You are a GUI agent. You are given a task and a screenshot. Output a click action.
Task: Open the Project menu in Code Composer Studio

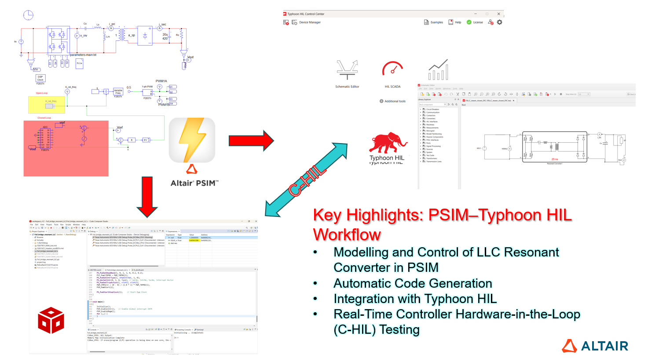[49, 224]
